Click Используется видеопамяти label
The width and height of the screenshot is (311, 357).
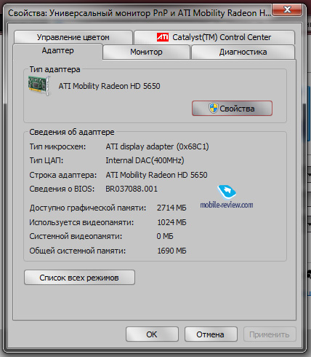(81, 222)
